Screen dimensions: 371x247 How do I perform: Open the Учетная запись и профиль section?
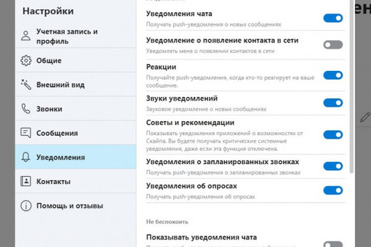[75, 36]
